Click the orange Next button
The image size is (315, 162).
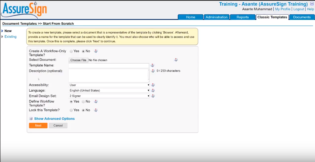tap(38, 125)
